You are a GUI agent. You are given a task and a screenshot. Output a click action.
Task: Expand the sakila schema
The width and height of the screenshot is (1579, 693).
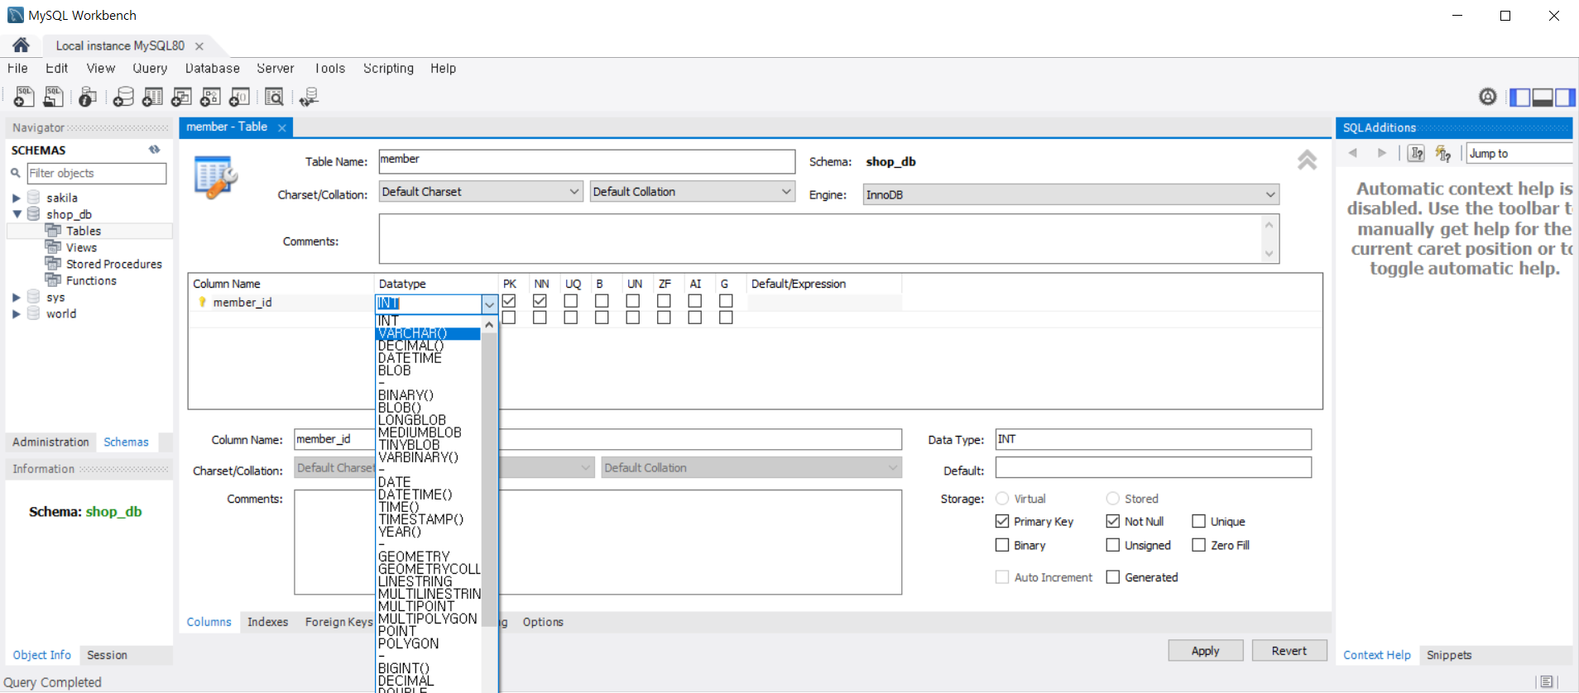[x=16, y=198]
